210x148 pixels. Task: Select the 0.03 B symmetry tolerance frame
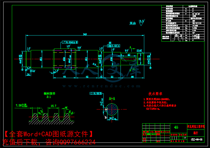tap(96, 93)
